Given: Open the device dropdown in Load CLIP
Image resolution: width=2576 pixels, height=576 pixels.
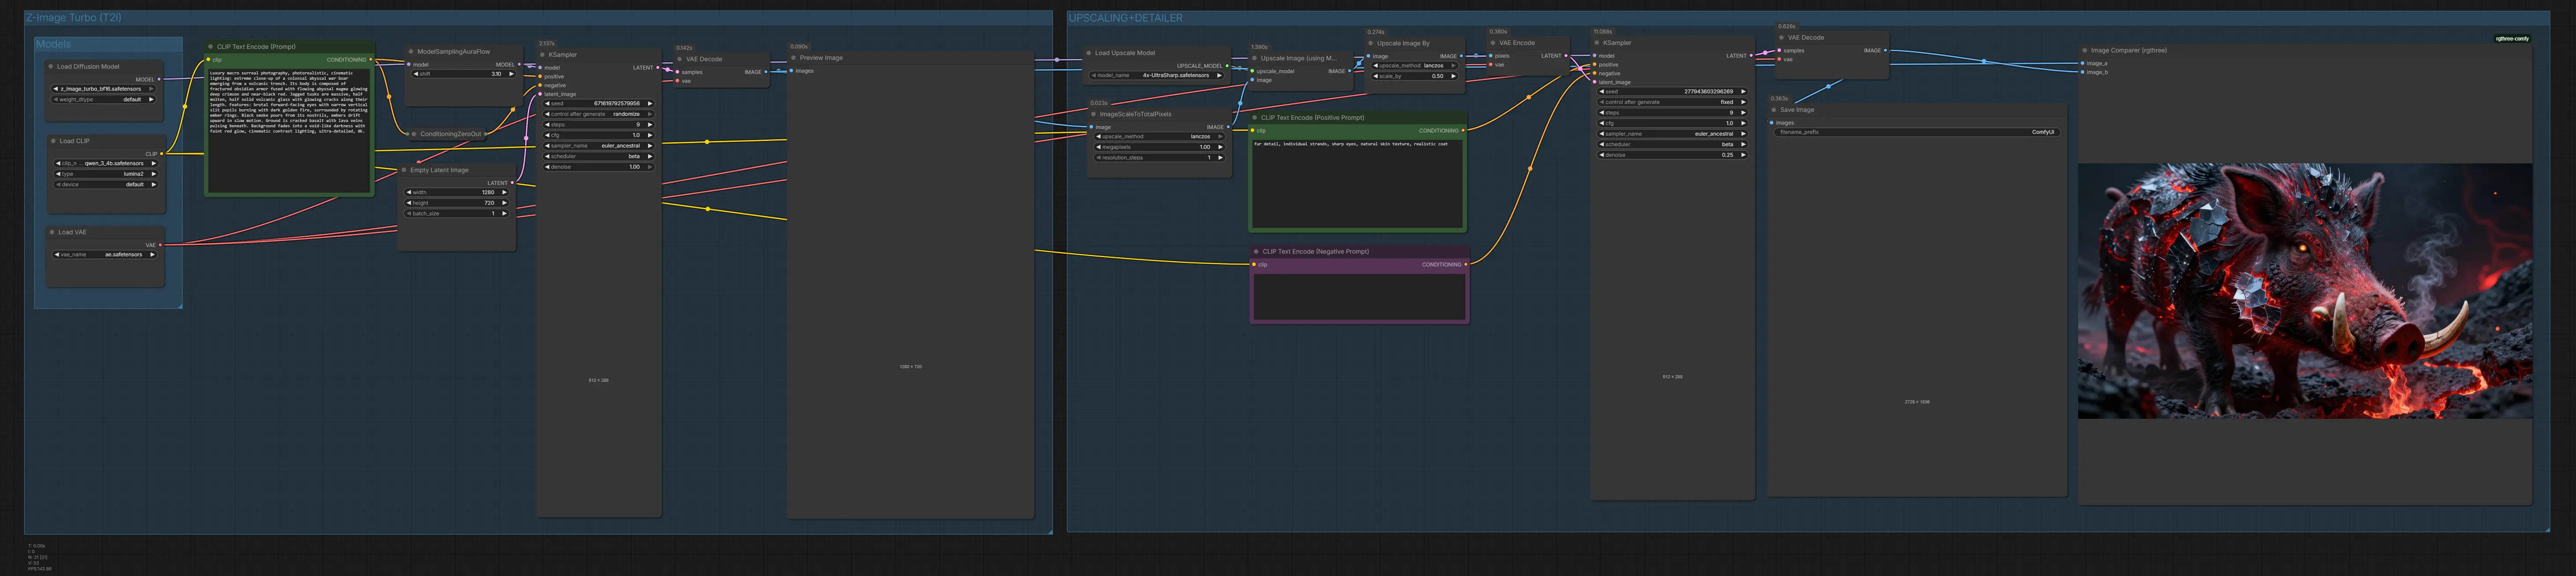Looking at the screenshot, I should click(x=106, y=184).
